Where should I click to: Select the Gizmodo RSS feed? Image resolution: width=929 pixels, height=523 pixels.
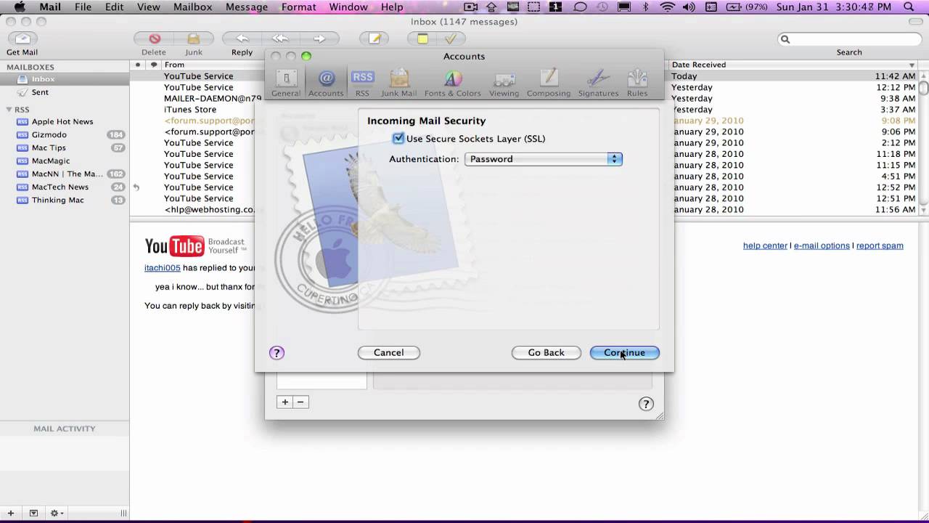click(65, 135)
